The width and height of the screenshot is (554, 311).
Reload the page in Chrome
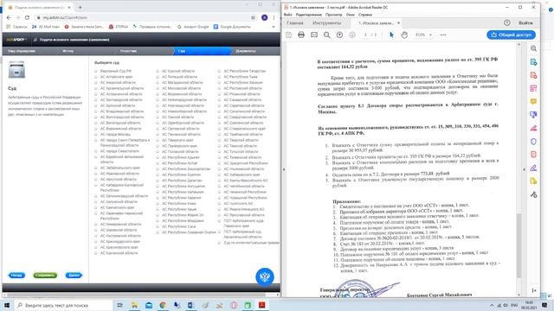(x=27, y=17)
